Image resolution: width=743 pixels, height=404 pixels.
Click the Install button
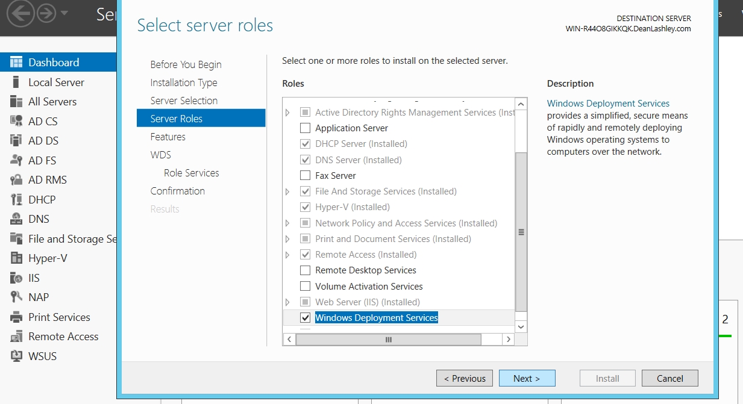(607, 378)
